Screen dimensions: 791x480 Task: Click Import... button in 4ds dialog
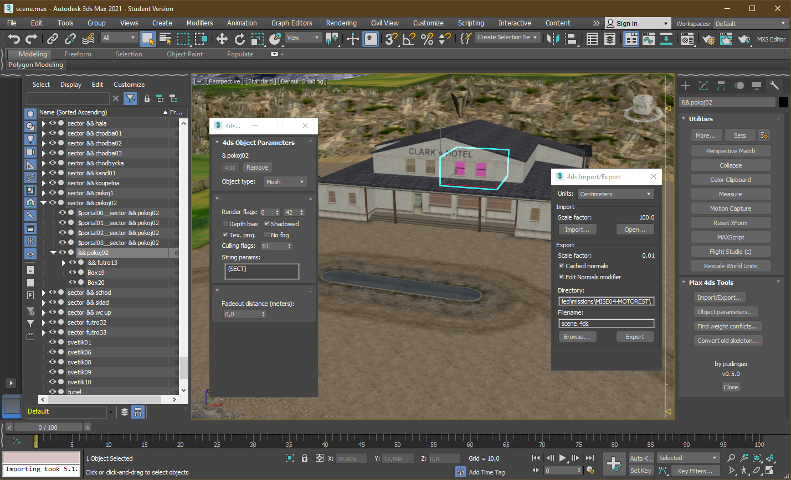(577, 229)
